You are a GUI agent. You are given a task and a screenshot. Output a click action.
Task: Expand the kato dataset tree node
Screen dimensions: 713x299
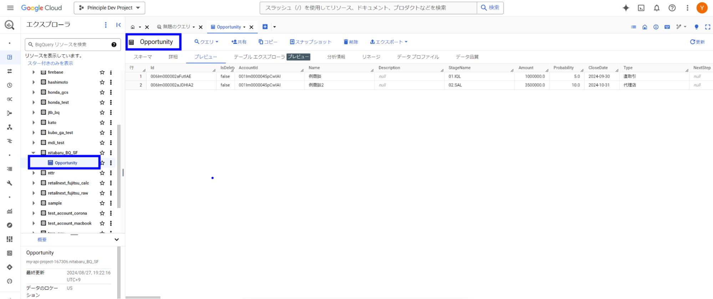34,122
